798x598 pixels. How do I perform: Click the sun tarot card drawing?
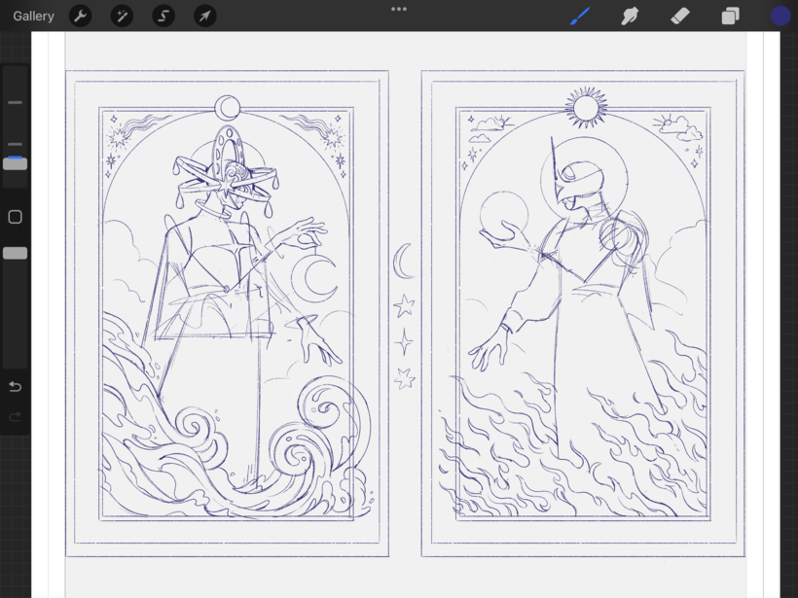click(x=583, y=313)
